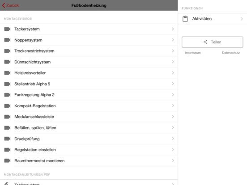Tap the video icon beside Modulanschlussleiste
This screenshot has height=185, width=247.
7,117
